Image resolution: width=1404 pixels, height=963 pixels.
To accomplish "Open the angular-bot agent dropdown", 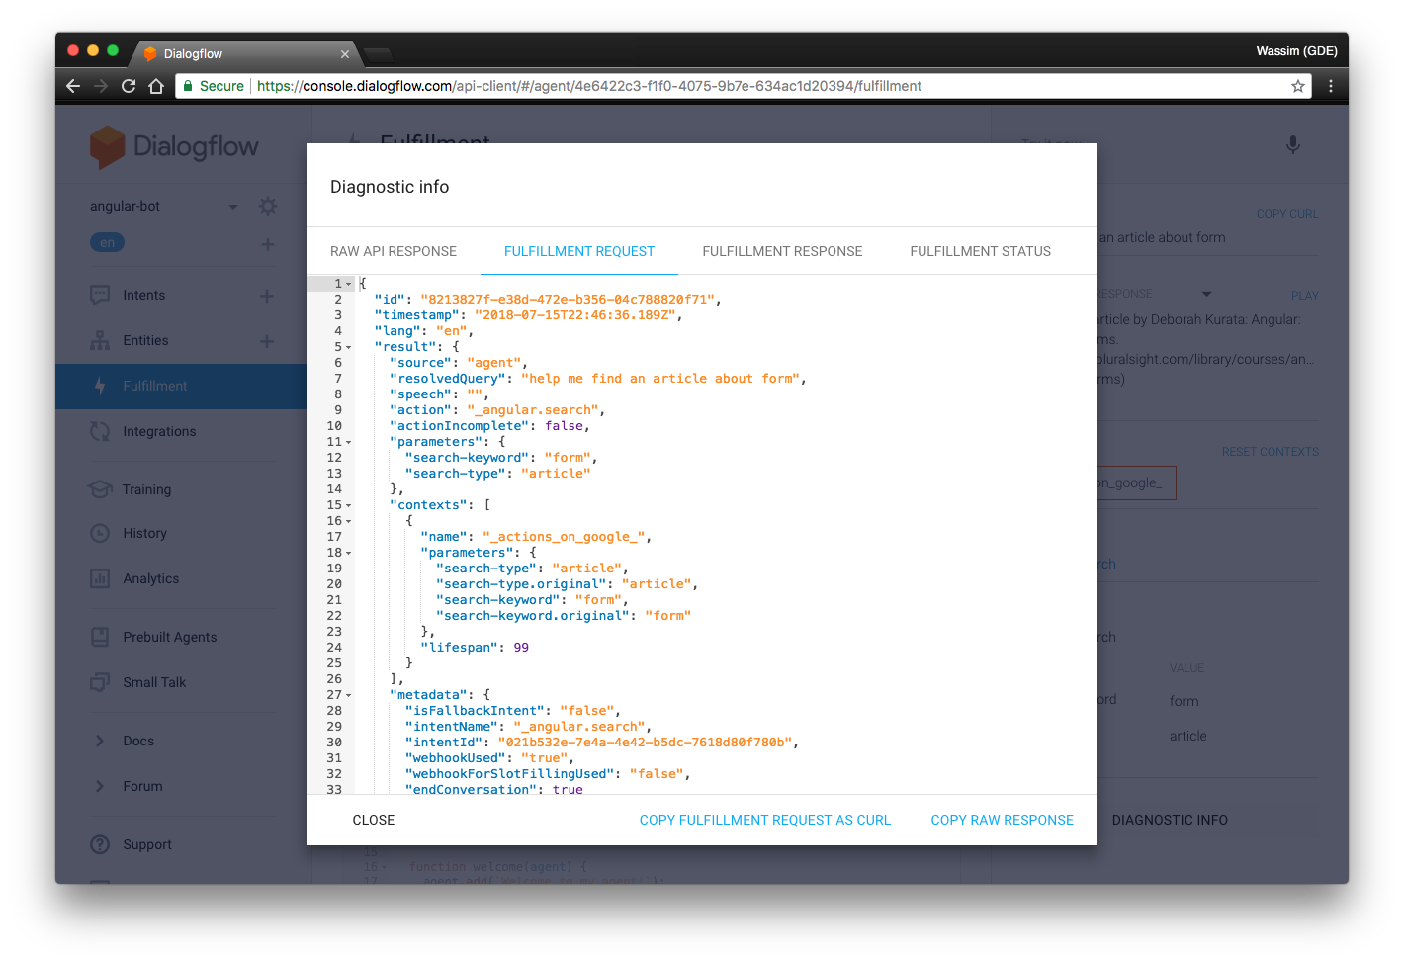I will click(x=233, y=207).
